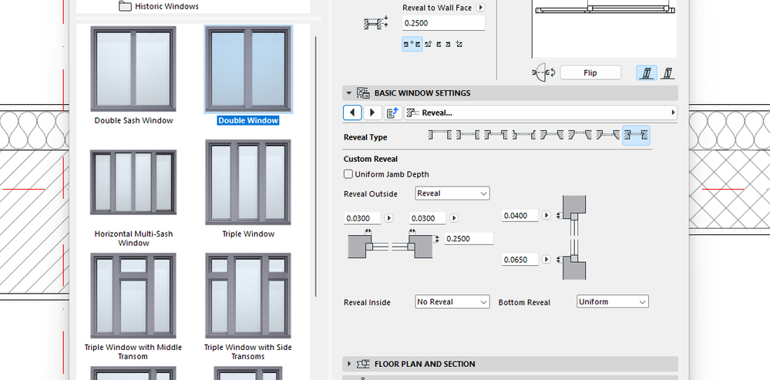Click the 'Custom Reveal' heading
The width and height of the screenshot is (770, 380).
point(371,159)
